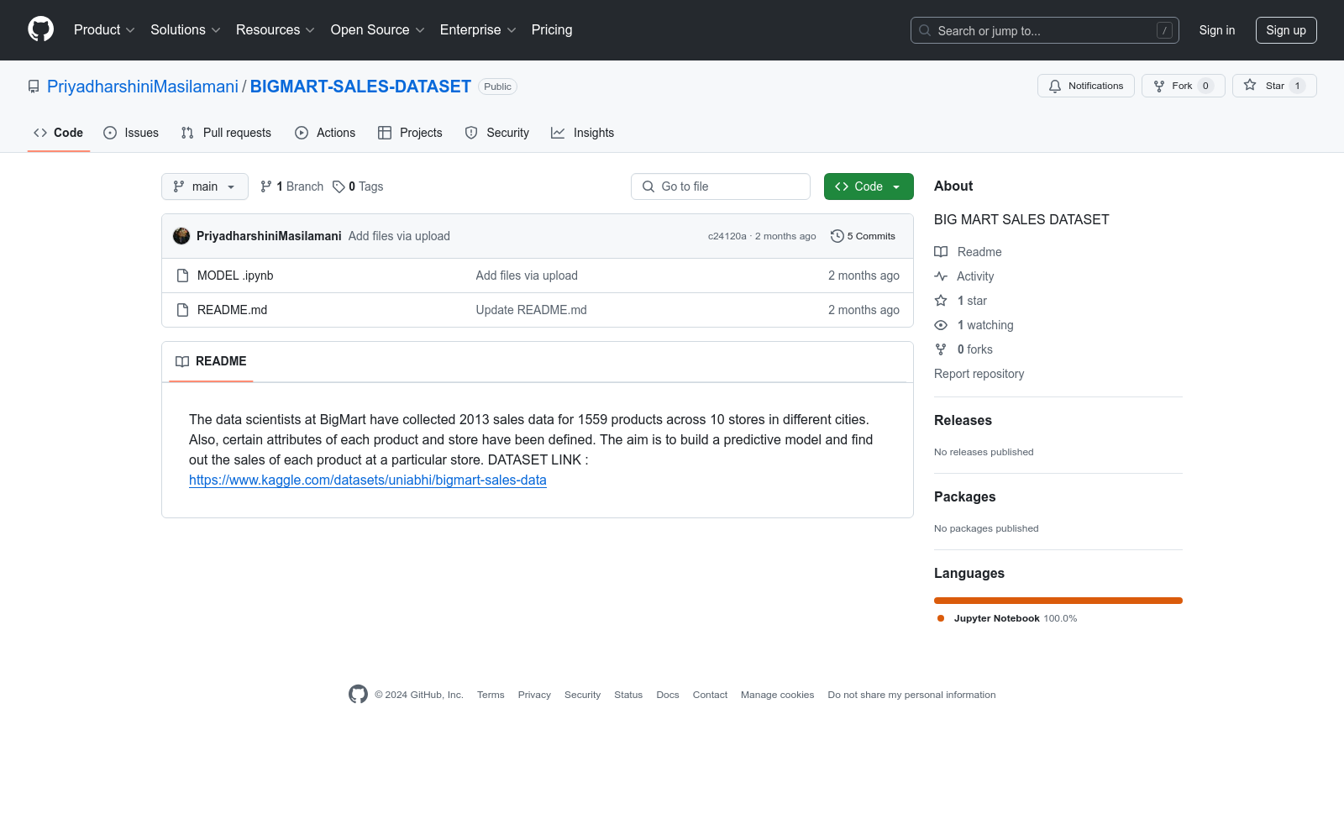Click the eye icon beside watching count
Viewport: 1344px width, 840px height.
pos(941,325)
